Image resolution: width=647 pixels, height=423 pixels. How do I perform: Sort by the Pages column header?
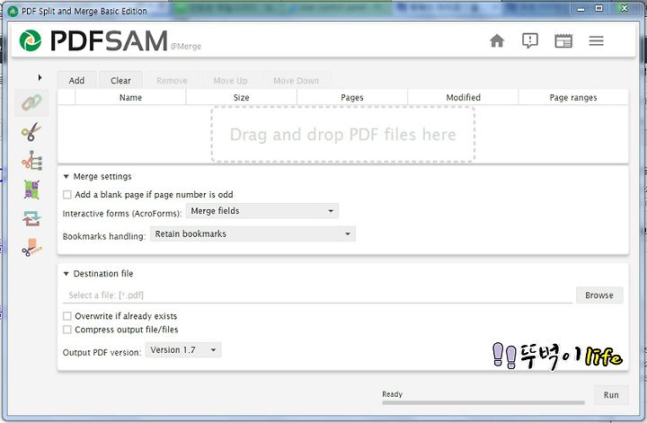pyautogui.click(x=352, y=98)
